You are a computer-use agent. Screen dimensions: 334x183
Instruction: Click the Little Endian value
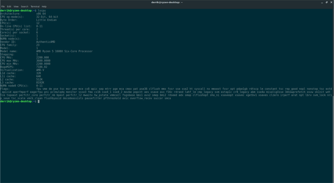tap(46, 20)
